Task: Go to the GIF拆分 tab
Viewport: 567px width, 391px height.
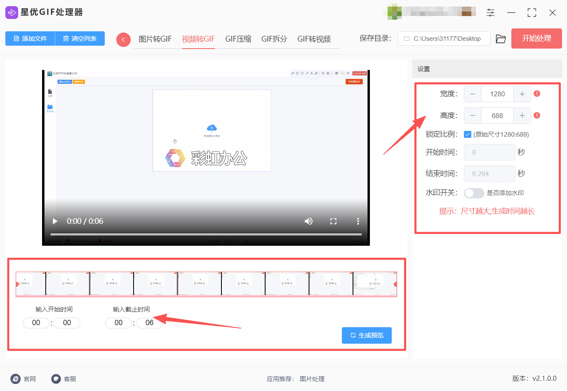Action: point(274,39)
